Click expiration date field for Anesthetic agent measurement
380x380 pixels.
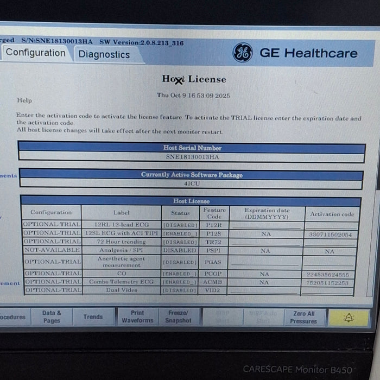[265, 262]
